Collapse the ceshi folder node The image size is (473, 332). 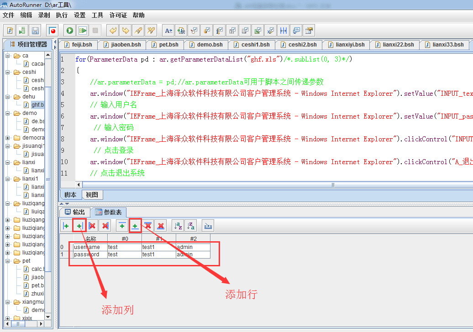click(8, 73)
